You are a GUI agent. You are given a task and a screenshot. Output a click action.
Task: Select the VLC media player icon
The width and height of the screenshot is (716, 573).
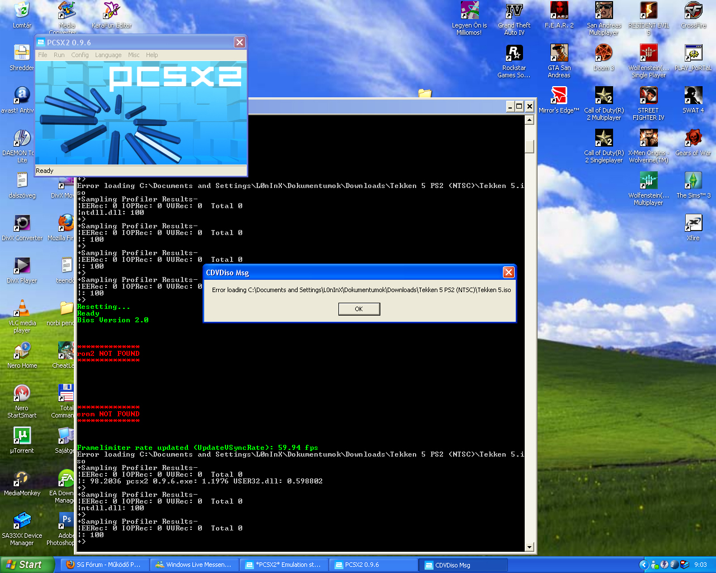22,309
